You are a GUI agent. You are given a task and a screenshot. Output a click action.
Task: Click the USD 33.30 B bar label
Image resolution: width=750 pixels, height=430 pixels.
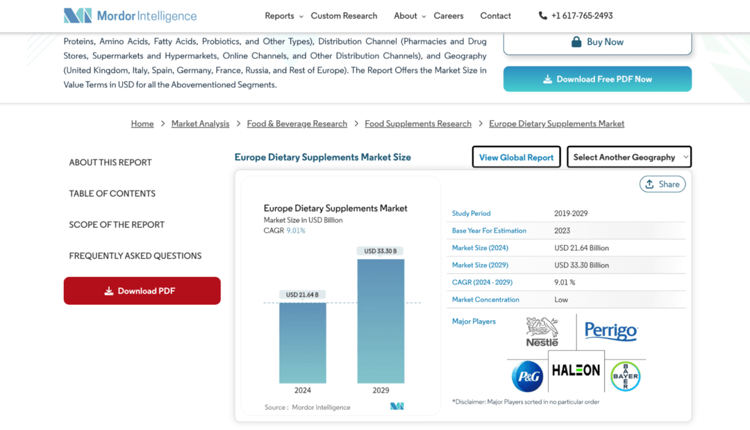pos(381,251)
